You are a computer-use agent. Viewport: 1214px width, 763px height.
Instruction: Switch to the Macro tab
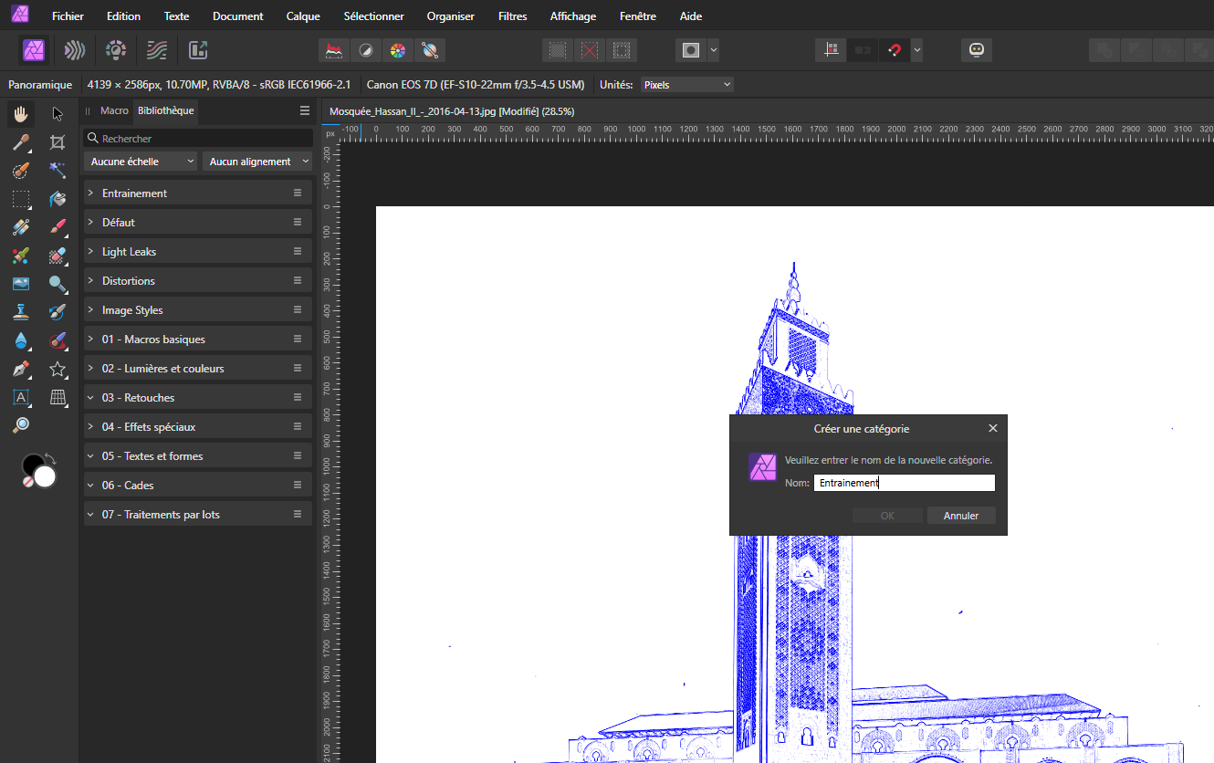(x=114, y=110)
